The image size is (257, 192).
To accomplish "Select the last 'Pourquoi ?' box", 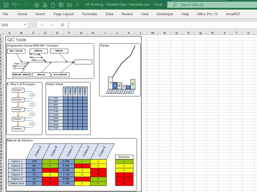I will (x=18, y=129).
